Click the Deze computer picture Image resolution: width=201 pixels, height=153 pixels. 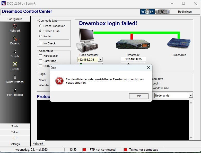click(x=87, y=40)
